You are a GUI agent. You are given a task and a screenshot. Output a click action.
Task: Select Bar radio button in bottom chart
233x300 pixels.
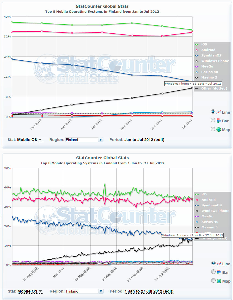pyautogui.click(x=213, y=272)
